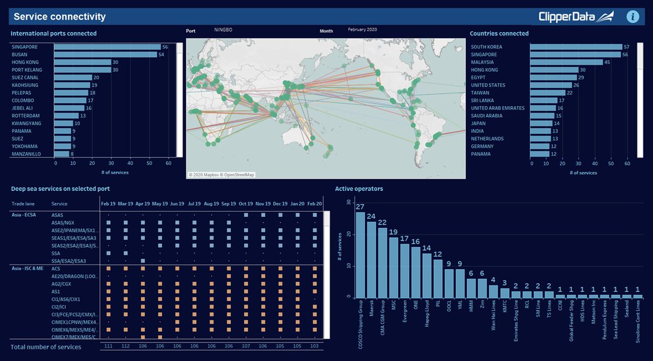Click the UNITED ARAB EMIRATES label
Viewport: 653px width, 361px height.
(x=498, y=108)
